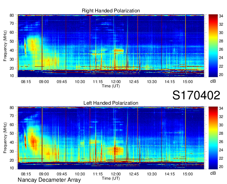
Task: Click inside the Right Handed Polarization spectrogram
Action: click(111, 46)
